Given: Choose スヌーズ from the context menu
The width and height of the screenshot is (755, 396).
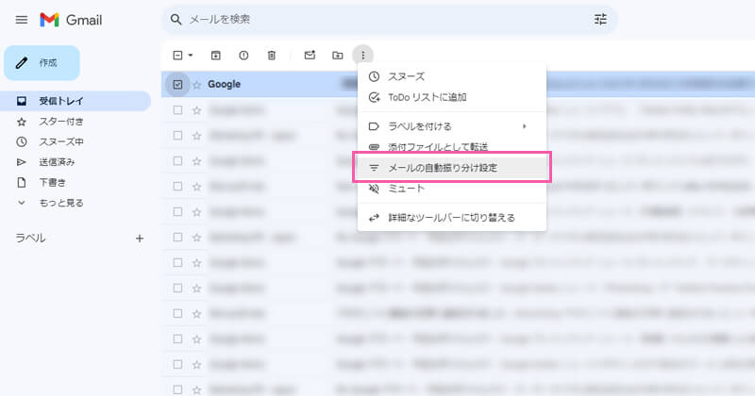Looking at the screenshot, I should (x=407, y=76).
